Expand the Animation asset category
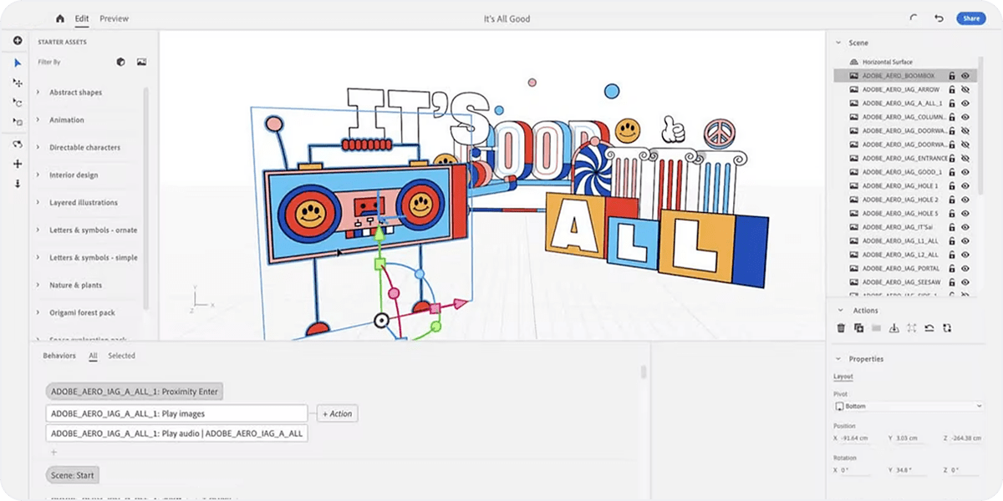Viewport: 1003px width, 501px height. point(38,120)
